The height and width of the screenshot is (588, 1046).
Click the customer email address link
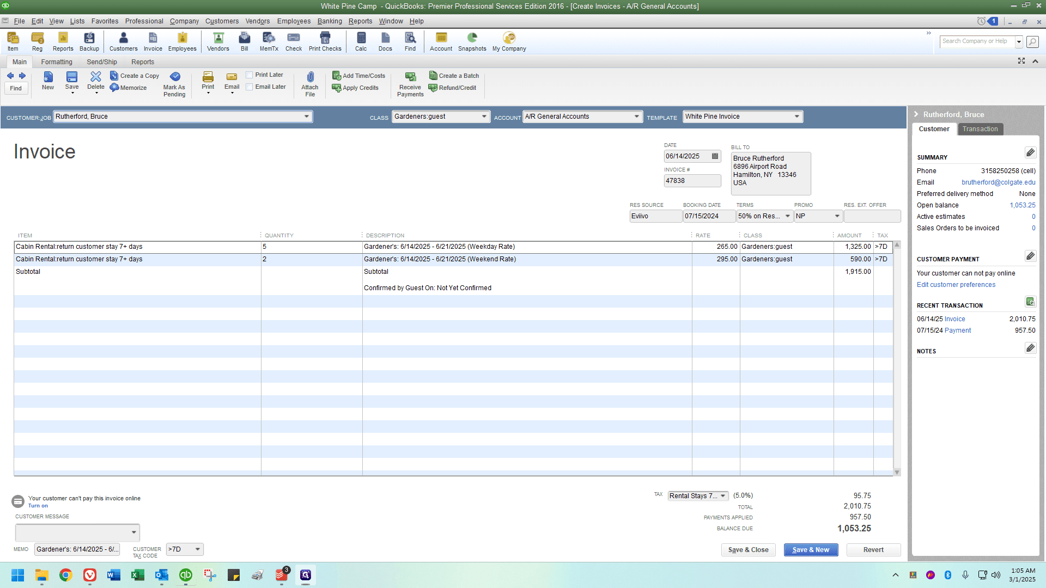click(x=999, y=182)
